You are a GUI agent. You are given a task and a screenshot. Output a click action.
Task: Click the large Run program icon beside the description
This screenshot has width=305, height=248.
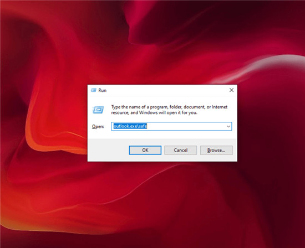click(x=98, y=110)
